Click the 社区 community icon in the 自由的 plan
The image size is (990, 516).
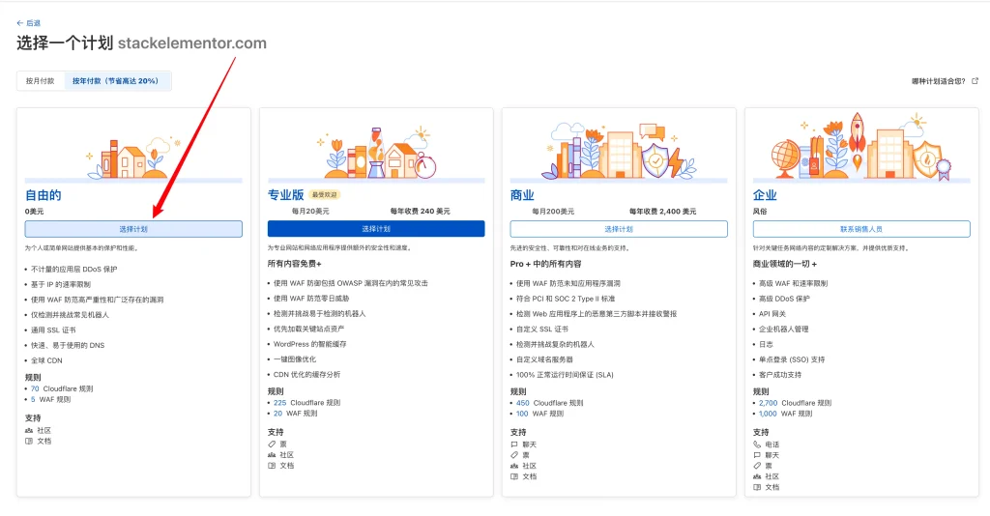[28, 430]
